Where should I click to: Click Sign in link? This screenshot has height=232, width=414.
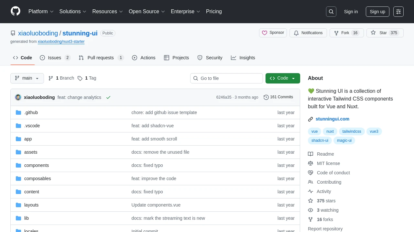351,12
